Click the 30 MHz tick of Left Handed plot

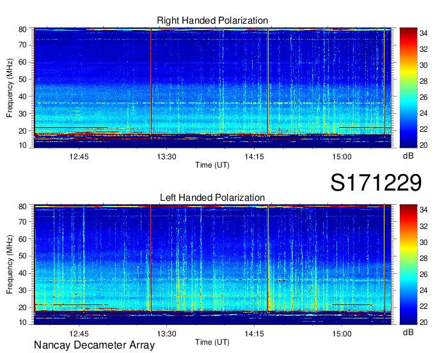[22, 290]
